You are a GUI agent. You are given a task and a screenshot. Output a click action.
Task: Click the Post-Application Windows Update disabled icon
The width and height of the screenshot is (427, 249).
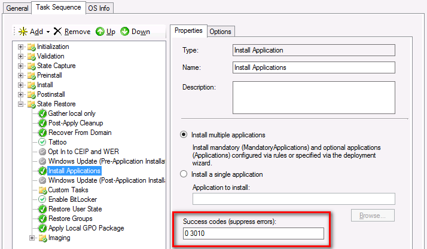[42, 180]
